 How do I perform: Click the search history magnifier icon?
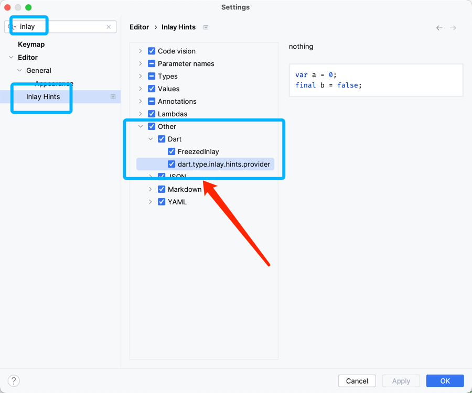12,27
